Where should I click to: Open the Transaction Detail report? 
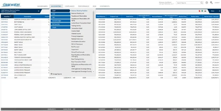[x=77, y=28]
